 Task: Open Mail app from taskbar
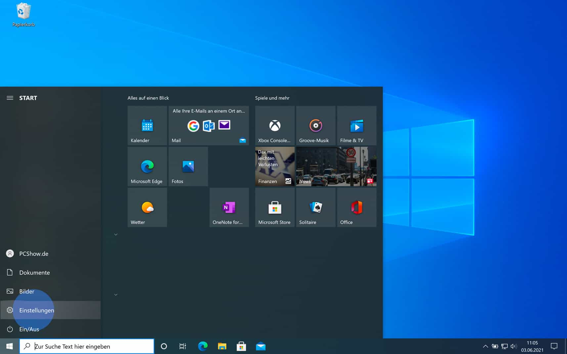click(261, 346)
